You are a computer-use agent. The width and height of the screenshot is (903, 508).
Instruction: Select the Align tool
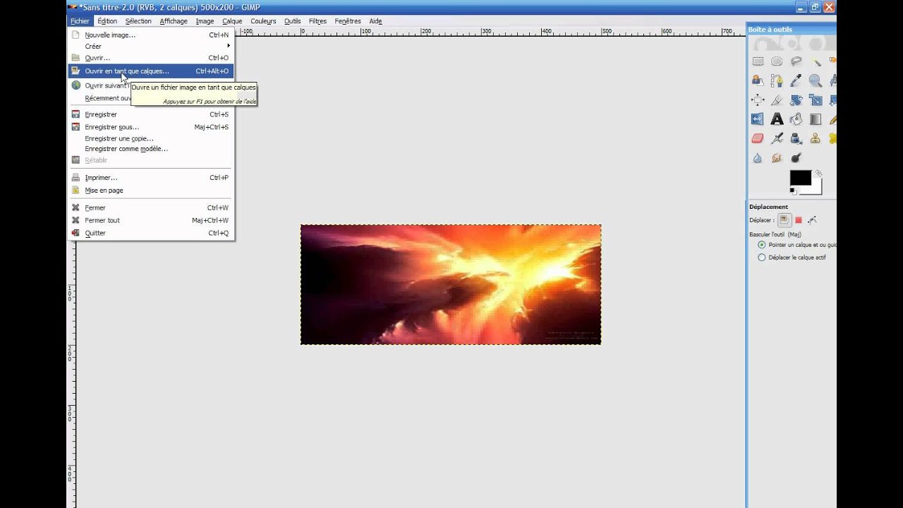pyautogui.click(x=758, y=100)
